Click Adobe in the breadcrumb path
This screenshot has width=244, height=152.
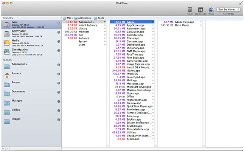(x=101, y=18)
